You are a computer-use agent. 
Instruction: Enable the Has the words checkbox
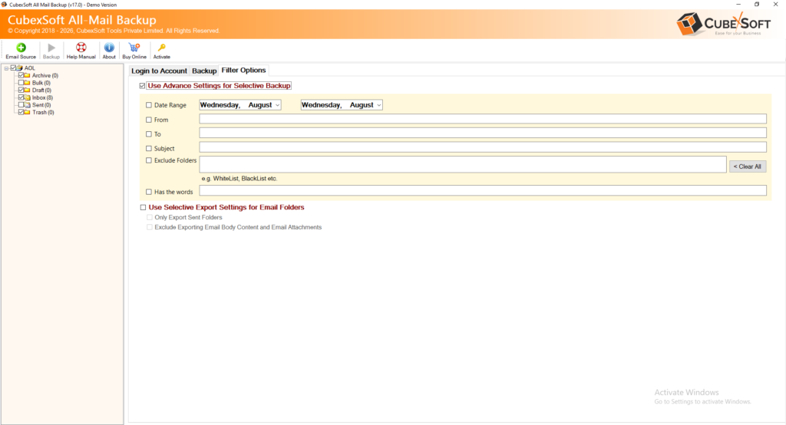(149, 192)
